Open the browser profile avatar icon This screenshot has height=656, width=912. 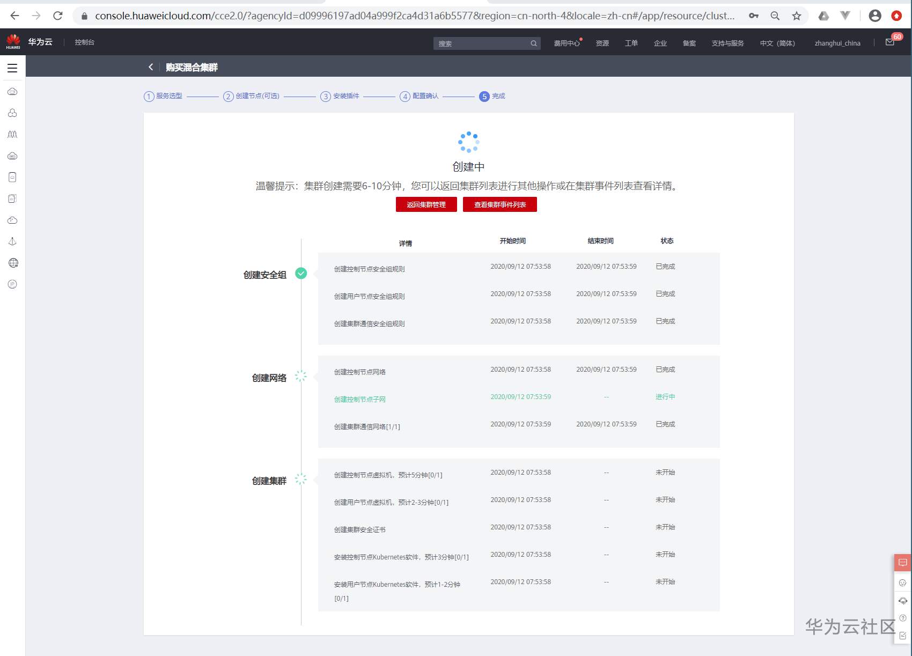click(875, 16)
